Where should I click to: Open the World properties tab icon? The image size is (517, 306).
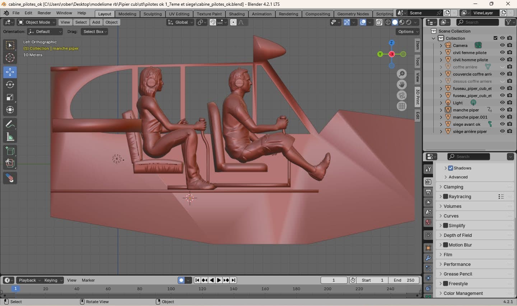pyautogui.click(x=428, y=222)
